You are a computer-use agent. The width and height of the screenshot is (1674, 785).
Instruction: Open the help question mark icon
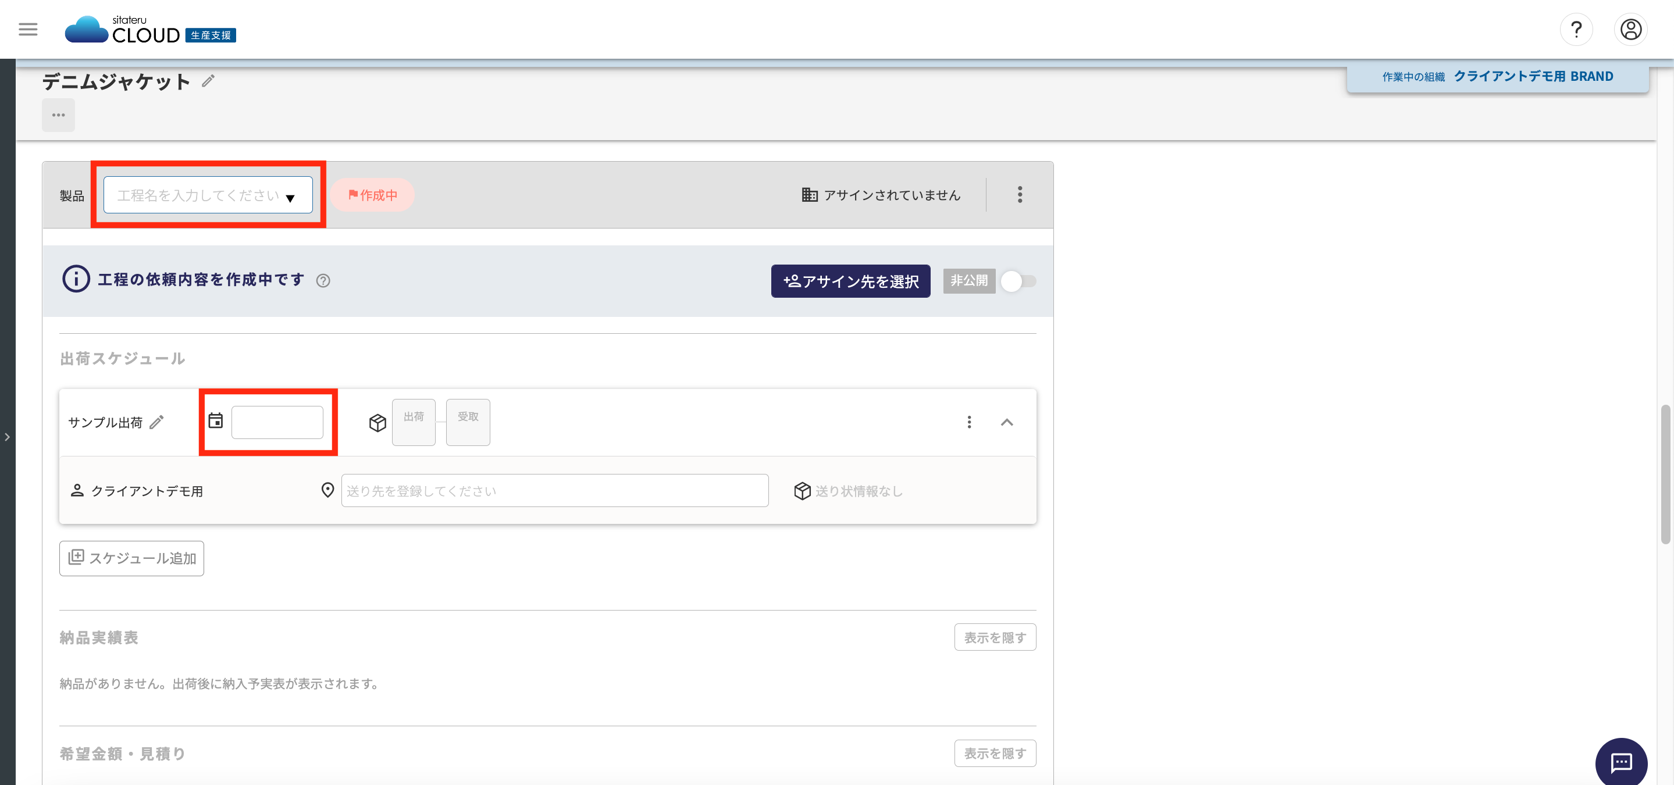(1576, 30)
